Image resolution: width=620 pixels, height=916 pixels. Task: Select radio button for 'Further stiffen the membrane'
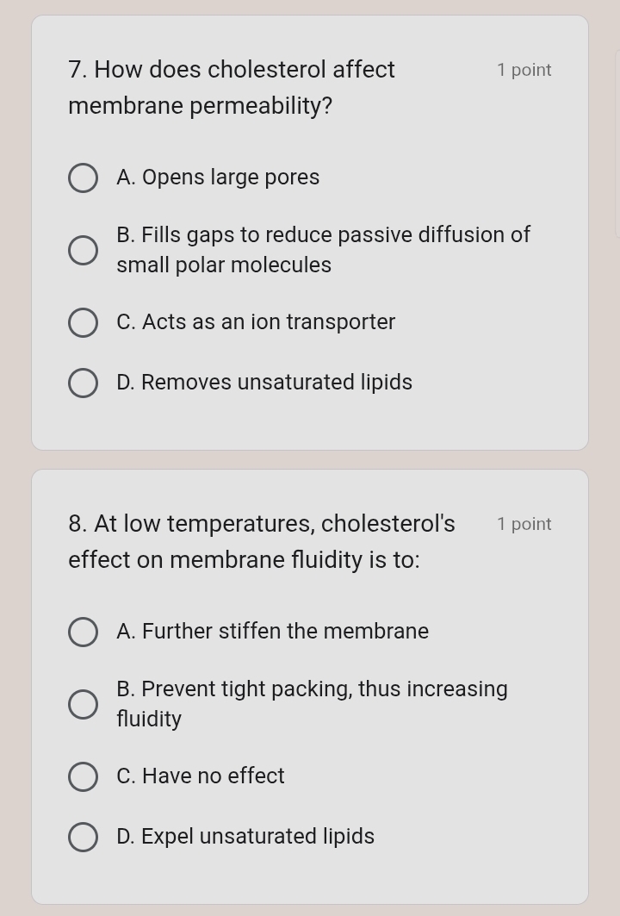pos(84,632)
